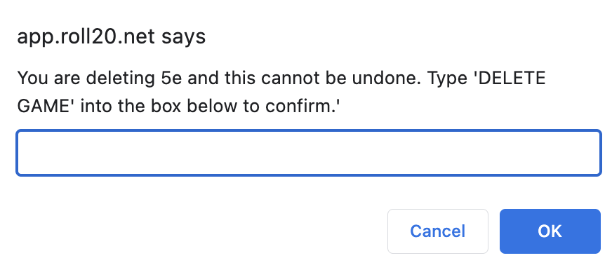Keep the 5e game by clicking Cancel
The image size is (612, 265).
tap(437, 231)
